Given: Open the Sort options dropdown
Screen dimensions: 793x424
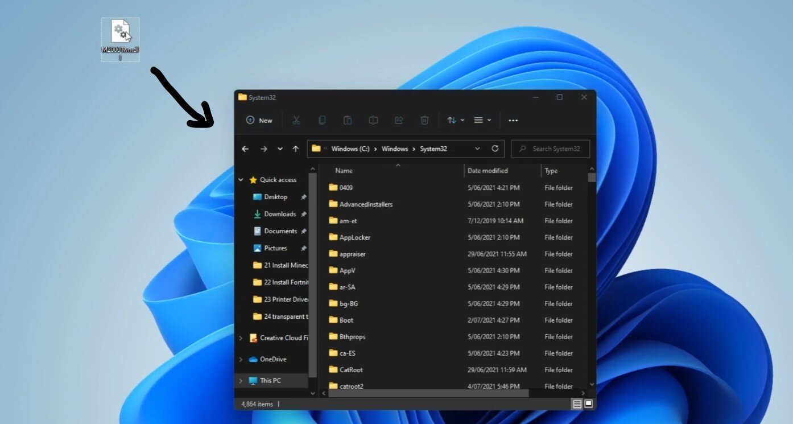Looking at the screenshot, I should (456, 120).
